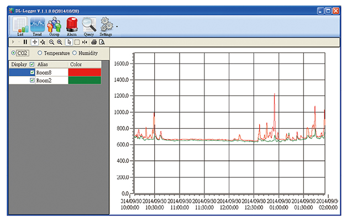Select the Temperature radio button

coord(40,53)
